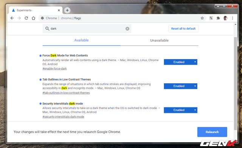Open a new tab with plus button
The image size is (242, 148).
(67, 10)
